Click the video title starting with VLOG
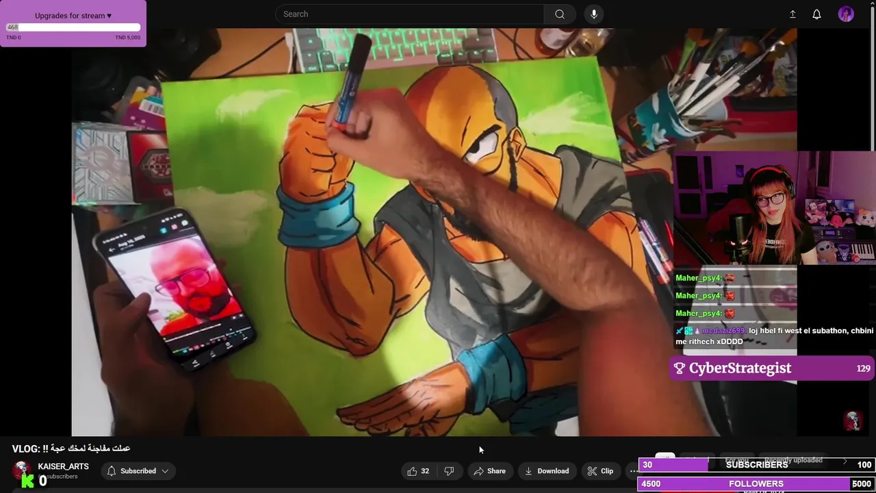This screenshot has width=876, height=493. pos(71,448)
